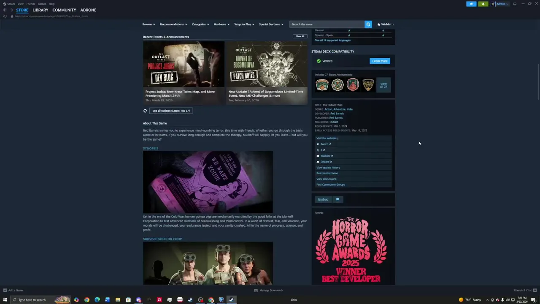The height and width of the screenshot is (304, 540).
Task: Click the user avatar next to Adrone
Action: (493, 4)
